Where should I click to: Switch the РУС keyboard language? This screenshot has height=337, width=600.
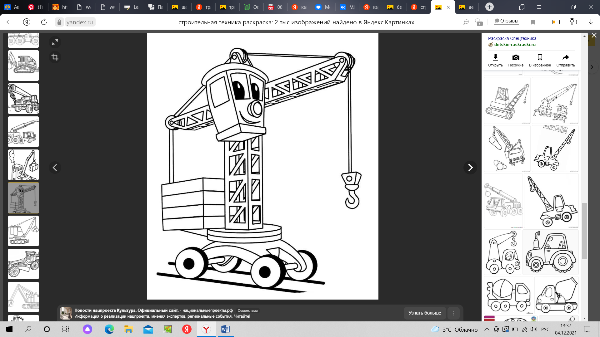click(x=545, y=329)
